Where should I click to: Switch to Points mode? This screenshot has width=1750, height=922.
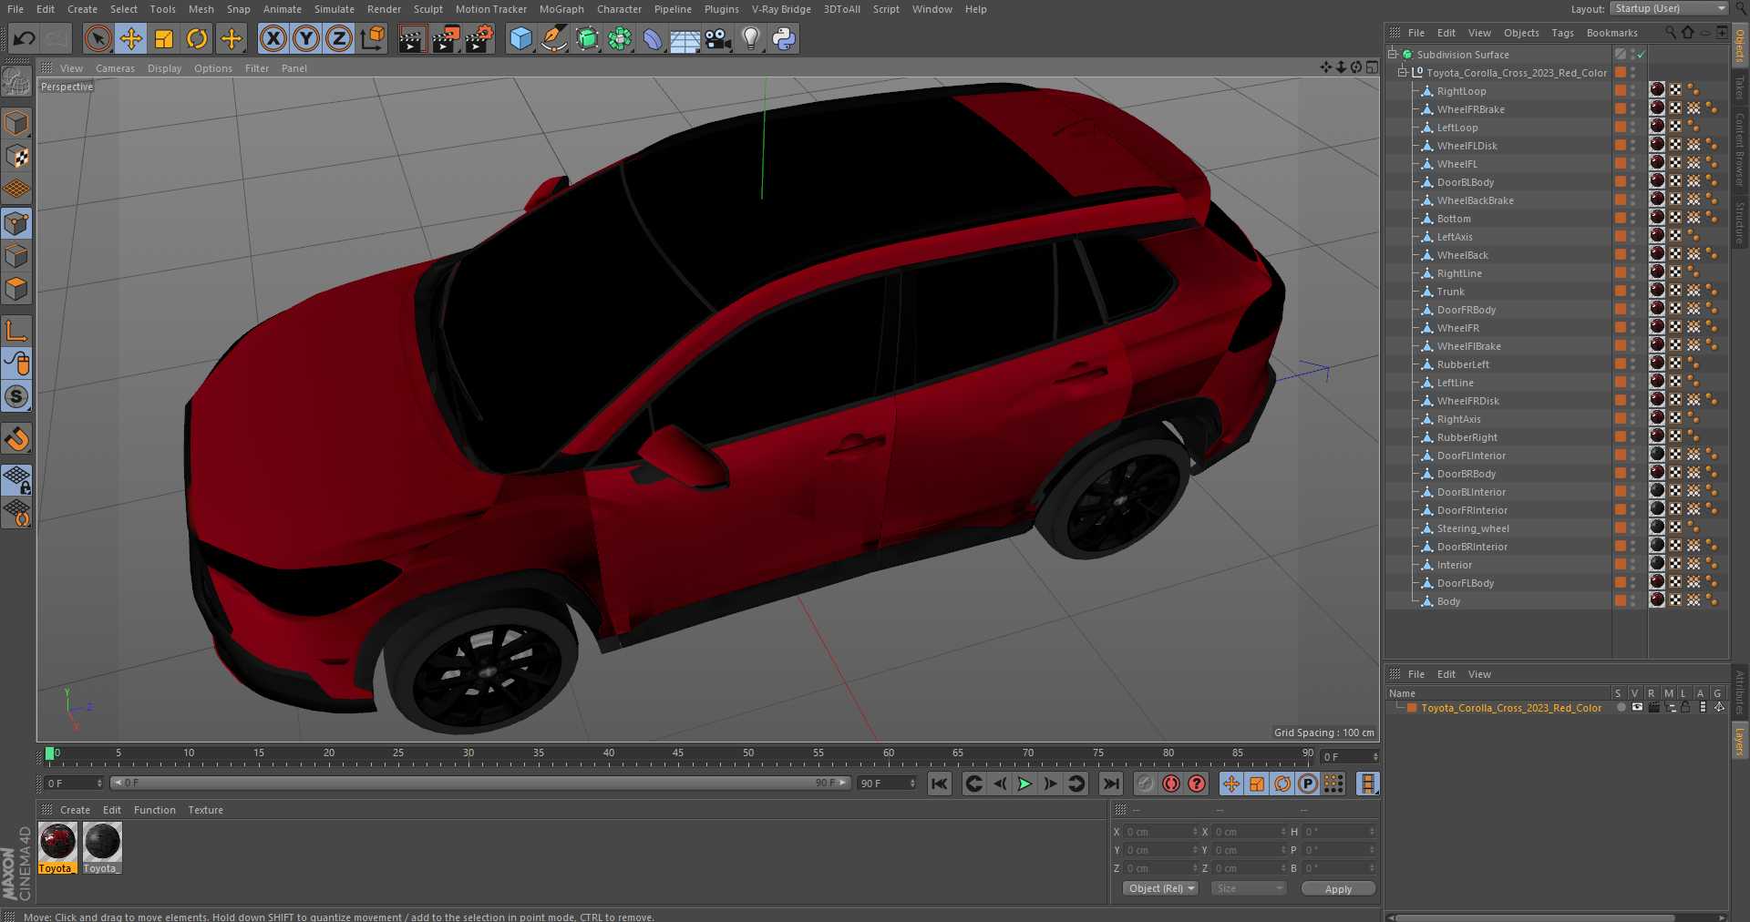pos(16,223)
